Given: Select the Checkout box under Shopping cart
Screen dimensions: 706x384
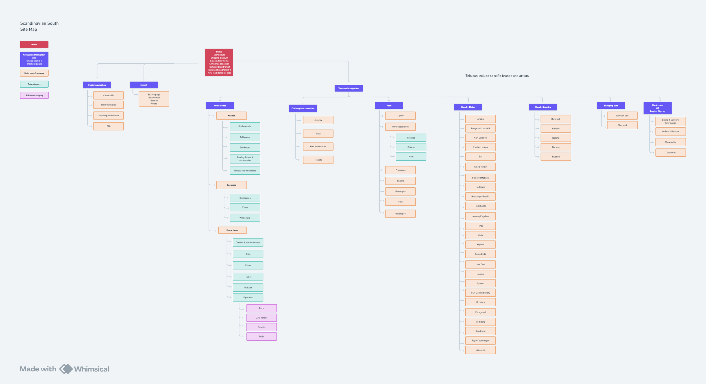Looking at the screenshot, I should [x=622, y=125].
